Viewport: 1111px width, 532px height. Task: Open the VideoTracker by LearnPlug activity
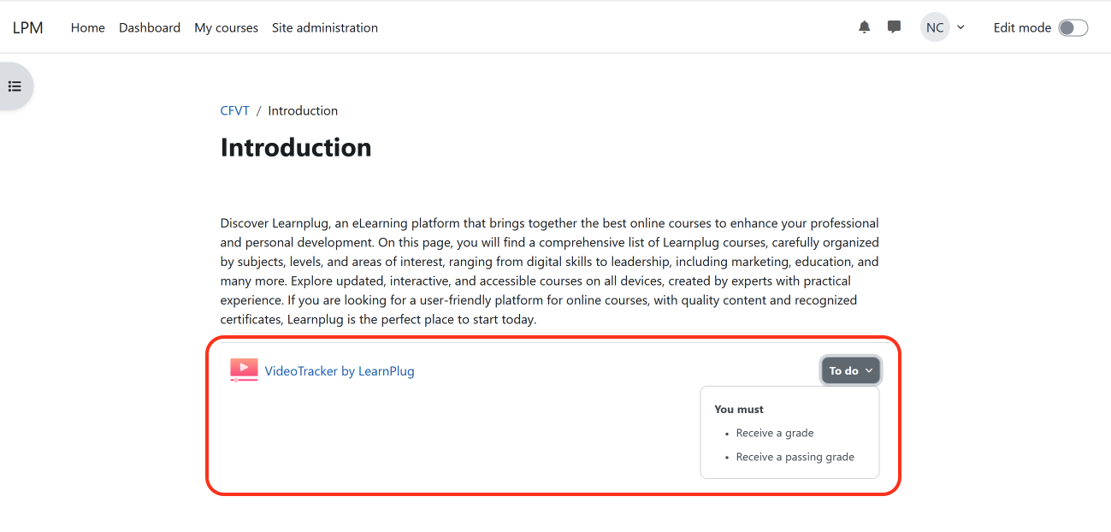[x=339, y=370]
